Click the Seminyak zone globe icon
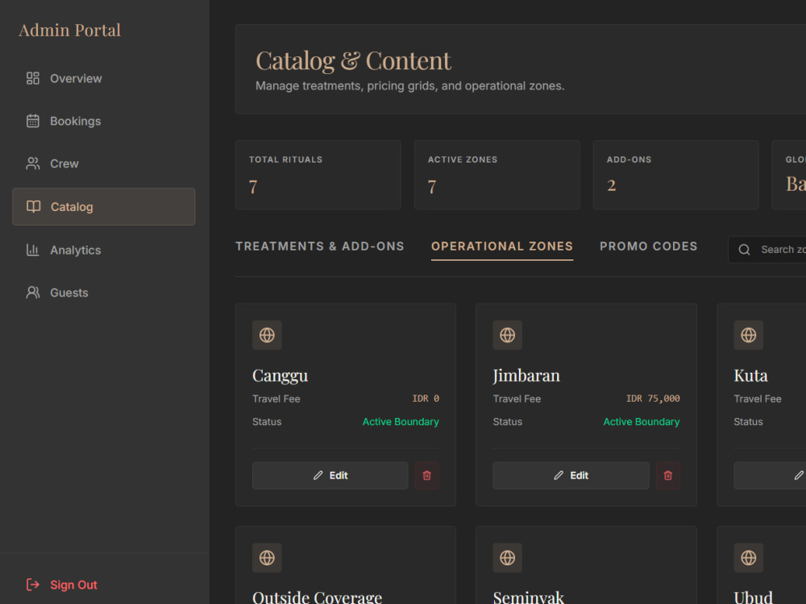This screenshot has height=604, width=806. (507, 558)
